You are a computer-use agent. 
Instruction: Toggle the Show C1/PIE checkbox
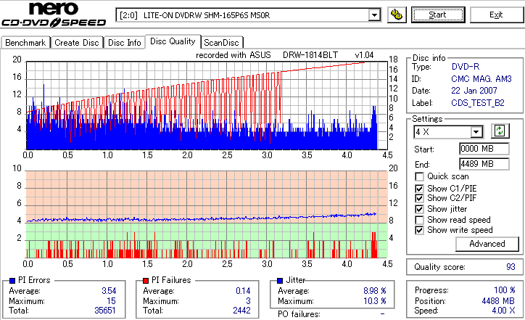pos(419,189)
